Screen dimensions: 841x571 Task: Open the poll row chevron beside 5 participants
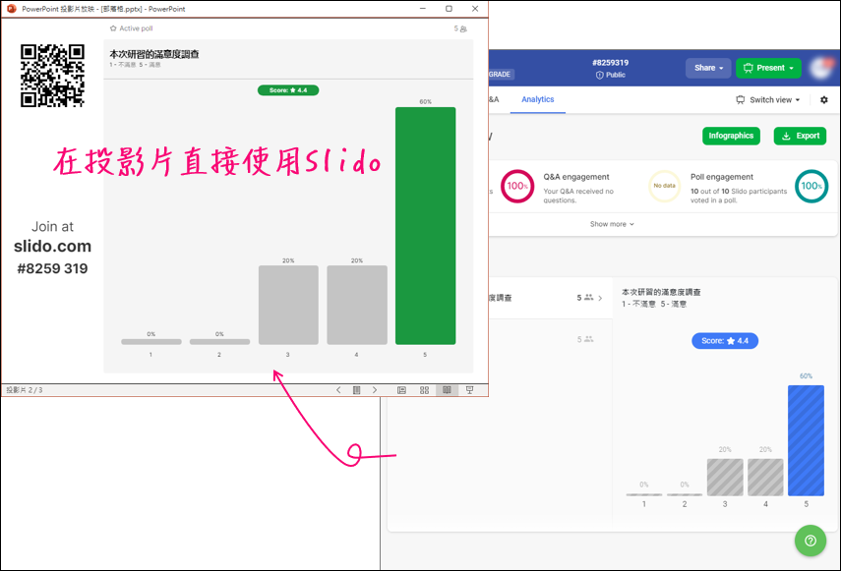tap(600, 298)
